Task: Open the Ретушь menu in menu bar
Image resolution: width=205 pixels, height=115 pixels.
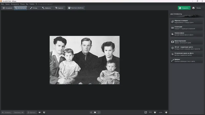Action: pyautogui.click(x=22, y=4)
